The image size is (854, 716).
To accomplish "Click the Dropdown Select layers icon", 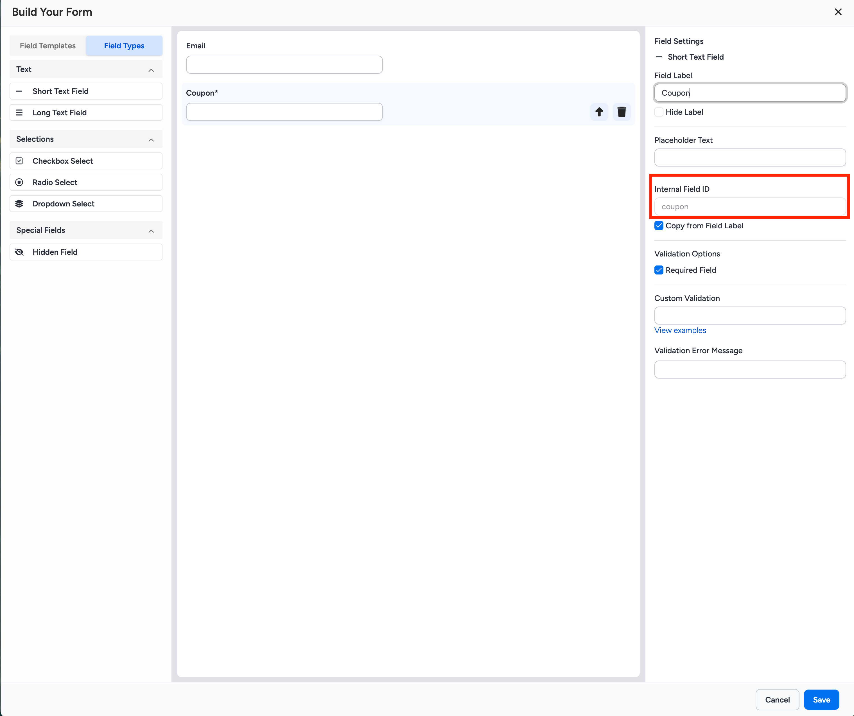I will [x=19, y=204].
